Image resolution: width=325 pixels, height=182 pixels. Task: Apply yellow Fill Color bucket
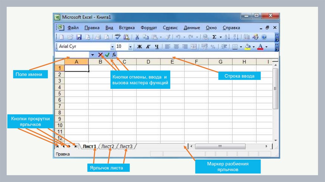click(248, 47)
